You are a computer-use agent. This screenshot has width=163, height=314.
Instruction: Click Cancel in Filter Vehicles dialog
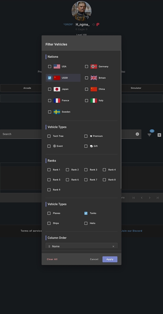click(x=94, y=259)
